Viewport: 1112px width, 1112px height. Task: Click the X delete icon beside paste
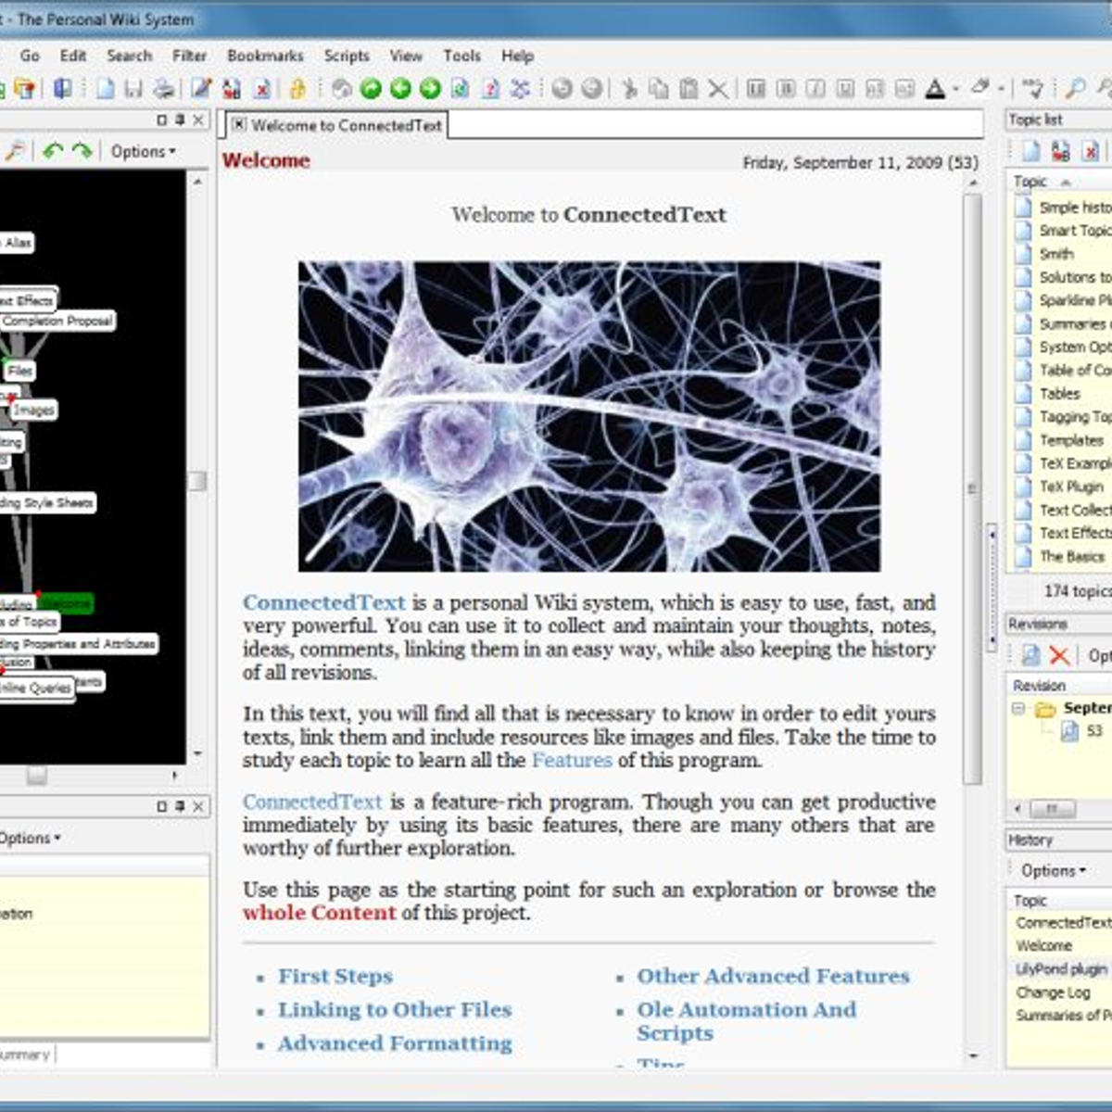[x=718, y=88]
